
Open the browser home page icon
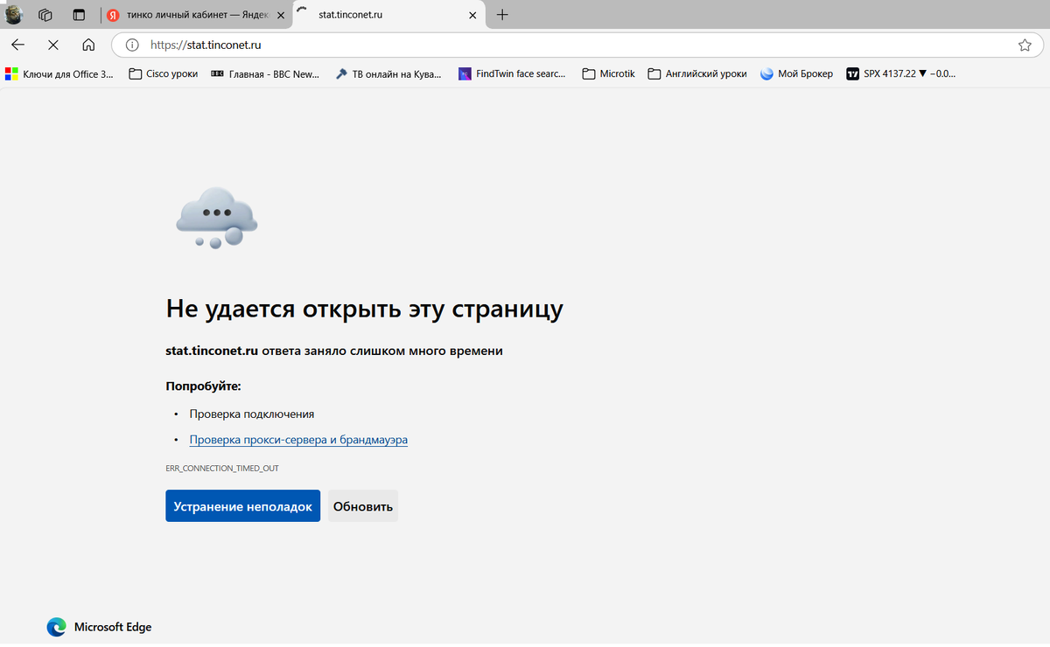coord(87,44)
